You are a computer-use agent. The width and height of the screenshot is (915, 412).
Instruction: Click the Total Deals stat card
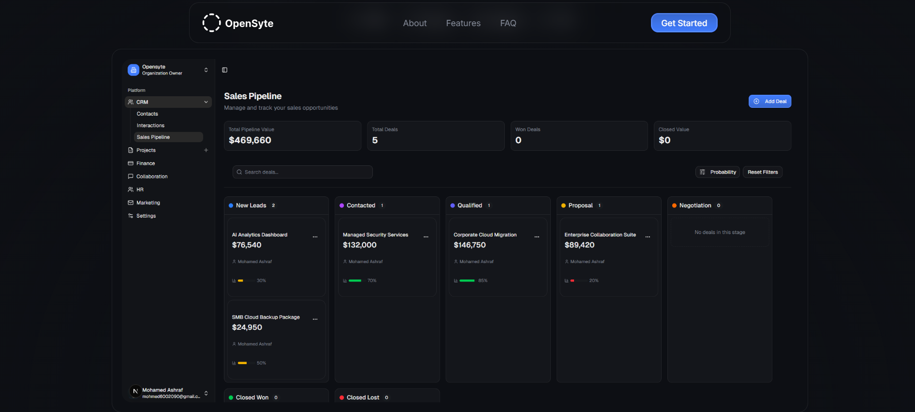coord(436,136)
